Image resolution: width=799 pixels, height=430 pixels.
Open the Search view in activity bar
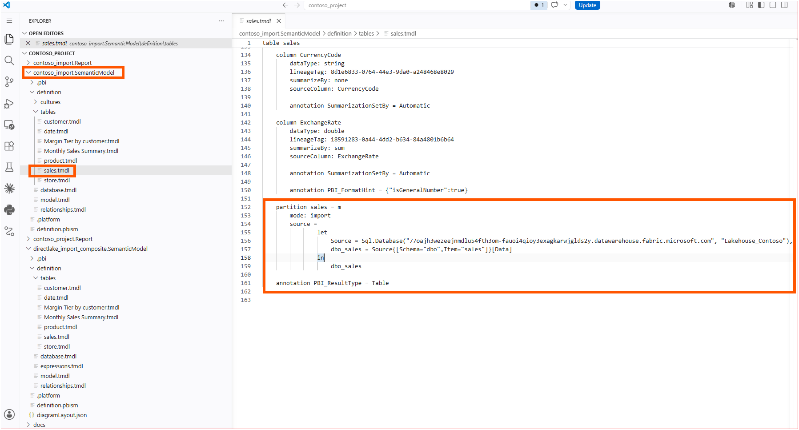point(9,60)
